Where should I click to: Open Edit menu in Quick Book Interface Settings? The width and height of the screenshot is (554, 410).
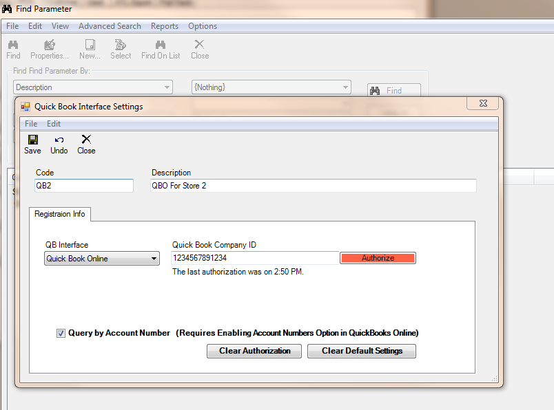pyautogui.click(x=54, y=124)
